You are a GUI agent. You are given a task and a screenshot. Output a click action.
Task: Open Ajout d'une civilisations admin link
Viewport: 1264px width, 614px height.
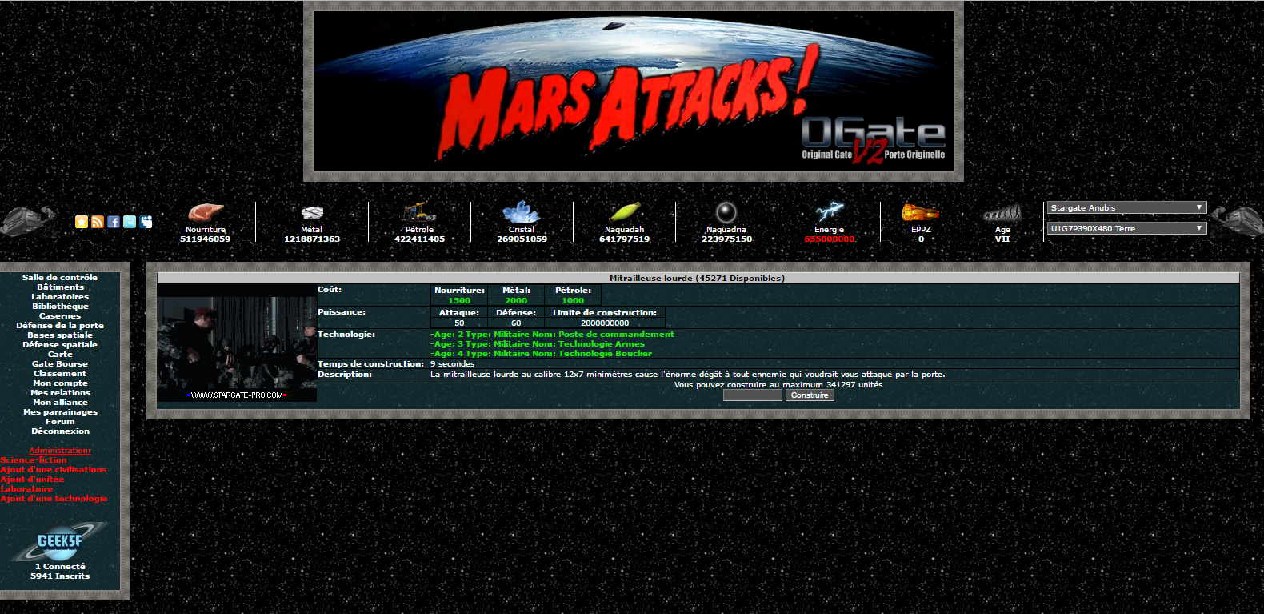(54, 470)
